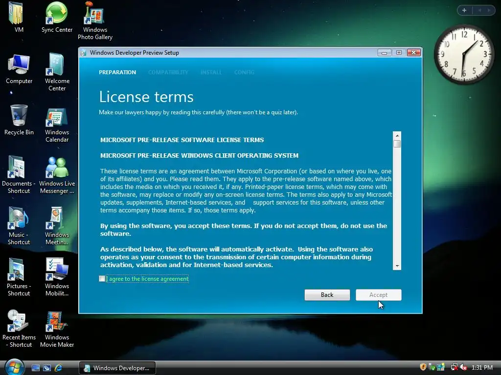501x375 pixels.
Task: Maximize the setup window
Action: point(399,53)
